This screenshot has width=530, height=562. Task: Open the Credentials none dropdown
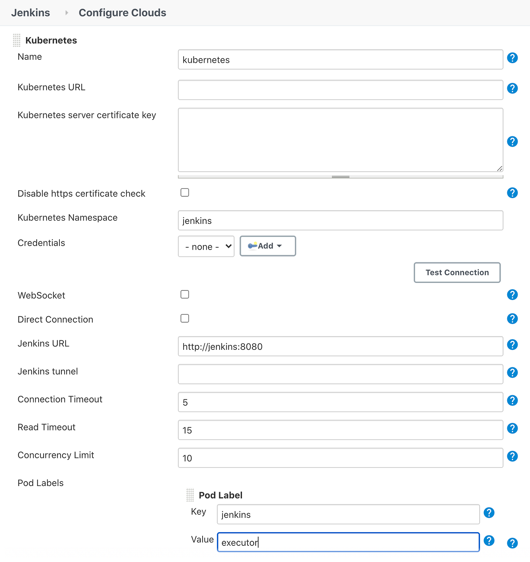206,246
